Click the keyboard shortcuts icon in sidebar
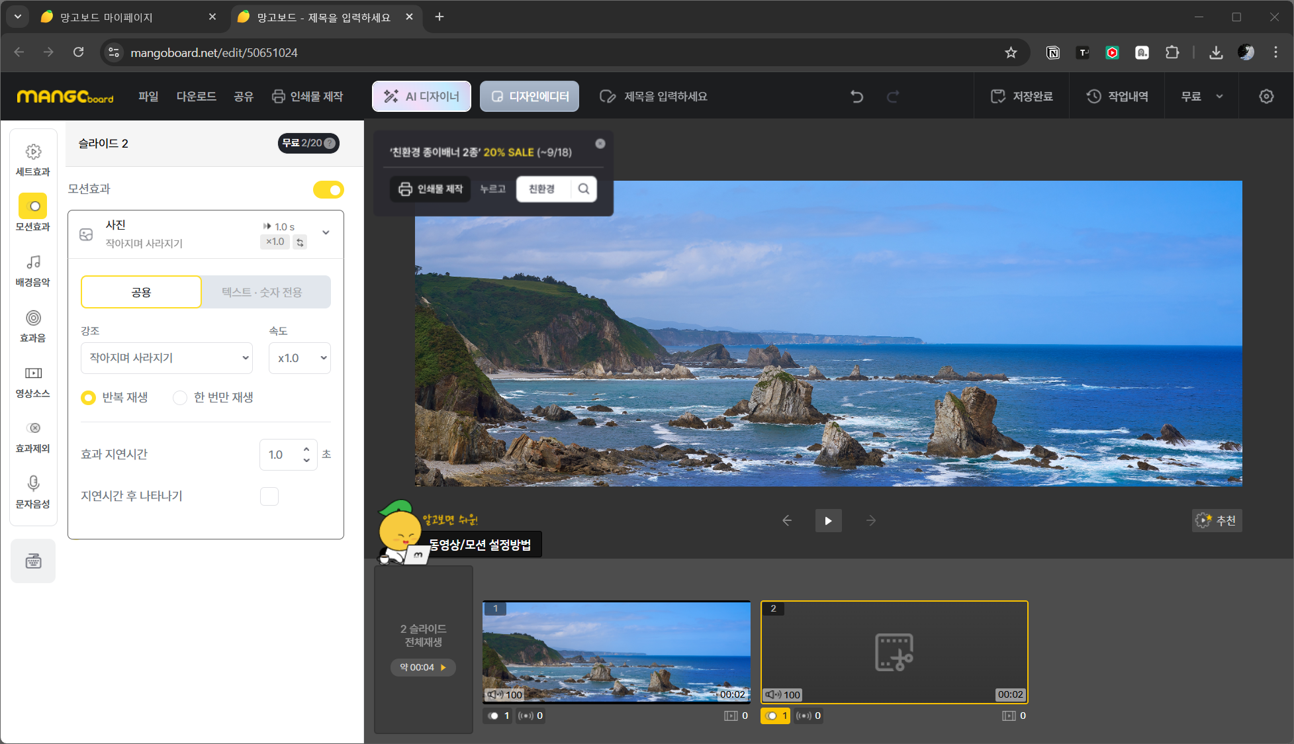1294x744 pixels. [x=33, y=561]
